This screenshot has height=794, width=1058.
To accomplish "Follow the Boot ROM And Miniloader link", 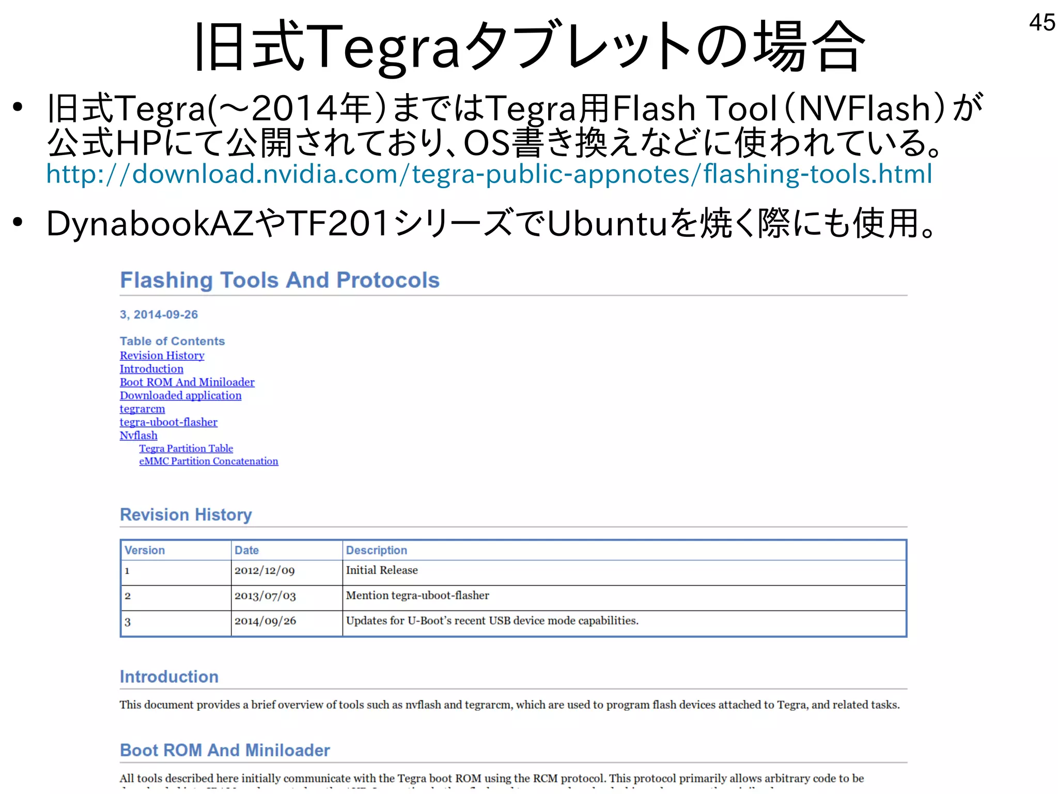I will [x=187, y=382].
